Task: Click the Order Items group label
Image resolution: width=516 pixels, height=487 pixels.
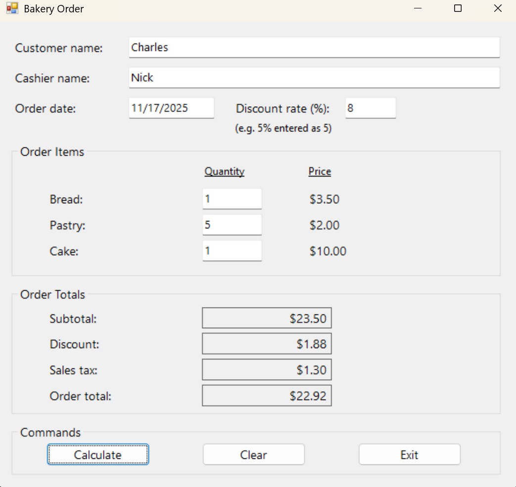Action: [x=51, y=152]
